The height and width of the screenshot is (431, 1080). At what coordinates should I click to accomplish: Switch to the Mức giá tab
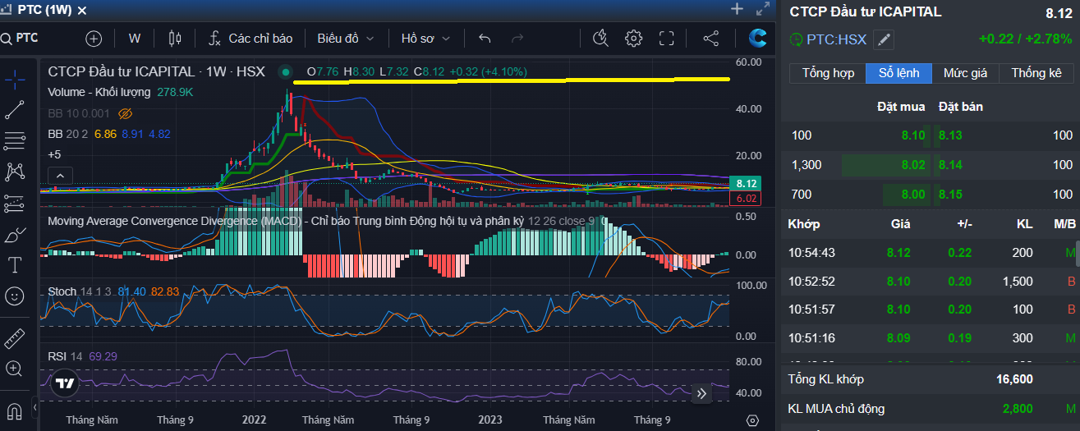pyautogui.click(x=965, y=73)
